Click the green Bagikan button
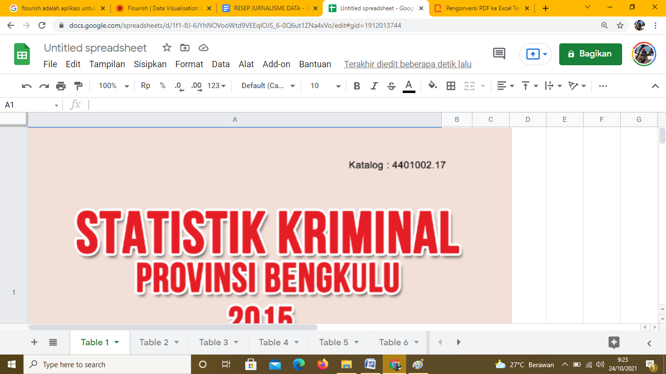This screenshot has height=374, width=666. pos(590,54)
